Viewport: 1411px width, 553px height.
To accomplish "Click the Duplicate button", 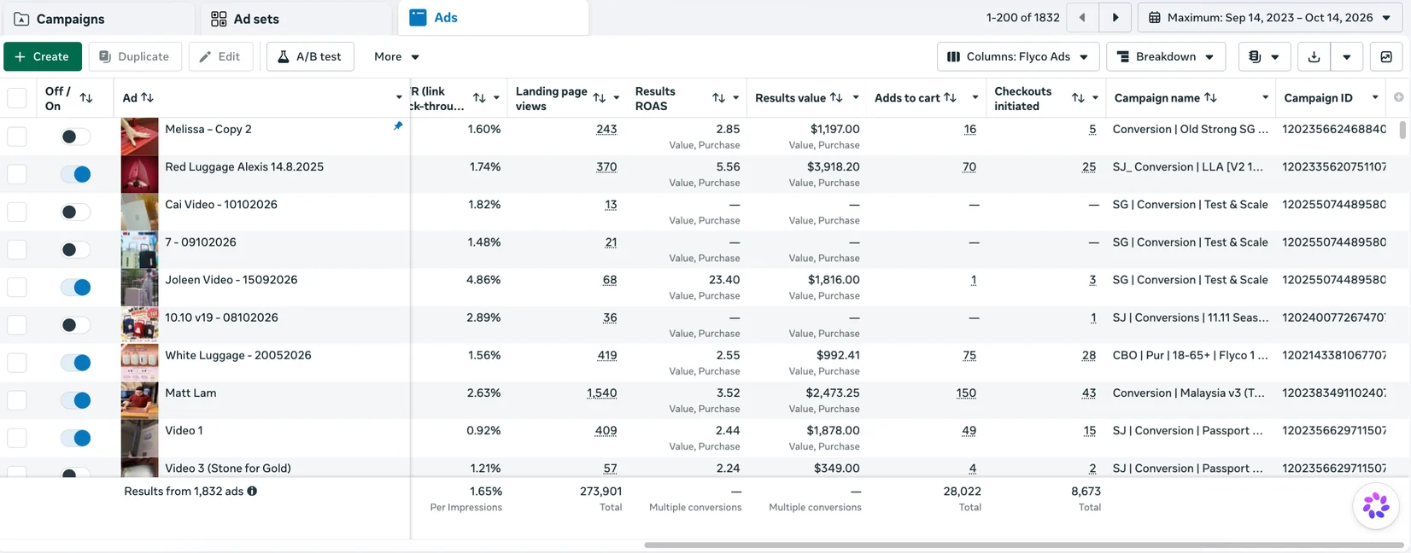I will click(x=135, y=56).
